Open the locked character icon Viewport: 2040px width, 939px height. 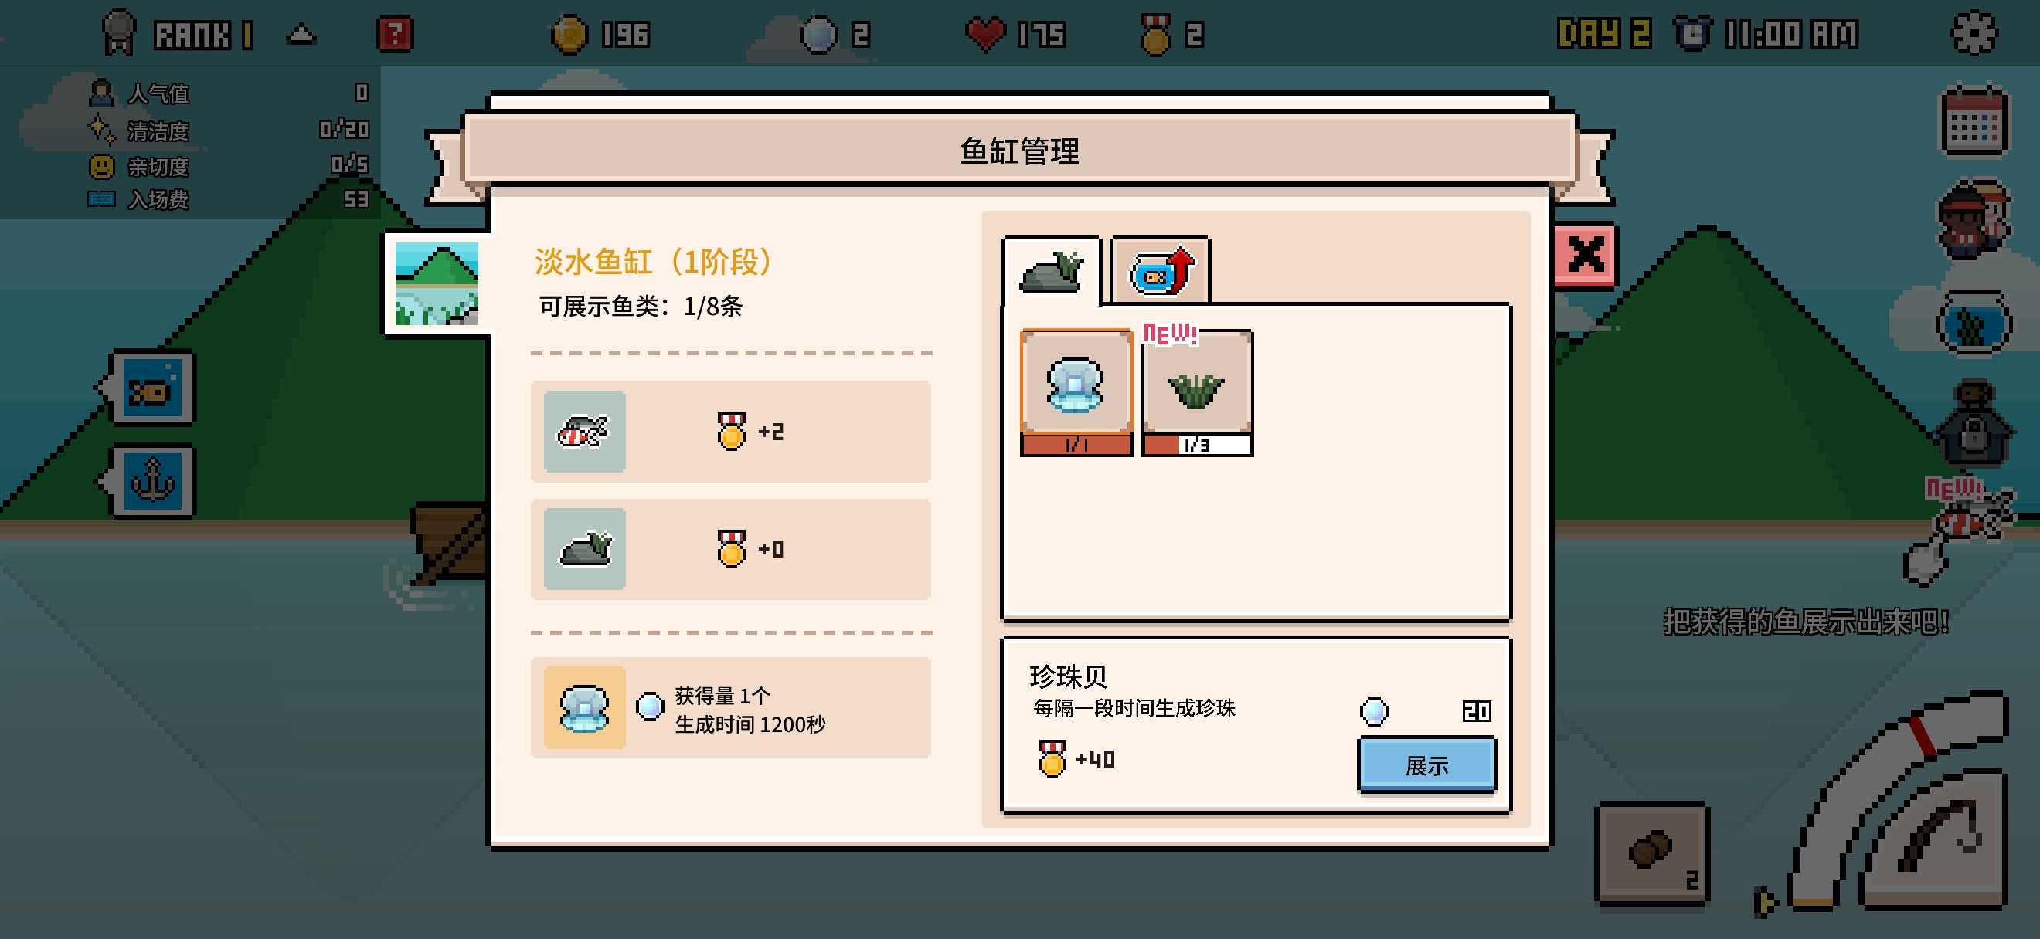[1974, 425]
